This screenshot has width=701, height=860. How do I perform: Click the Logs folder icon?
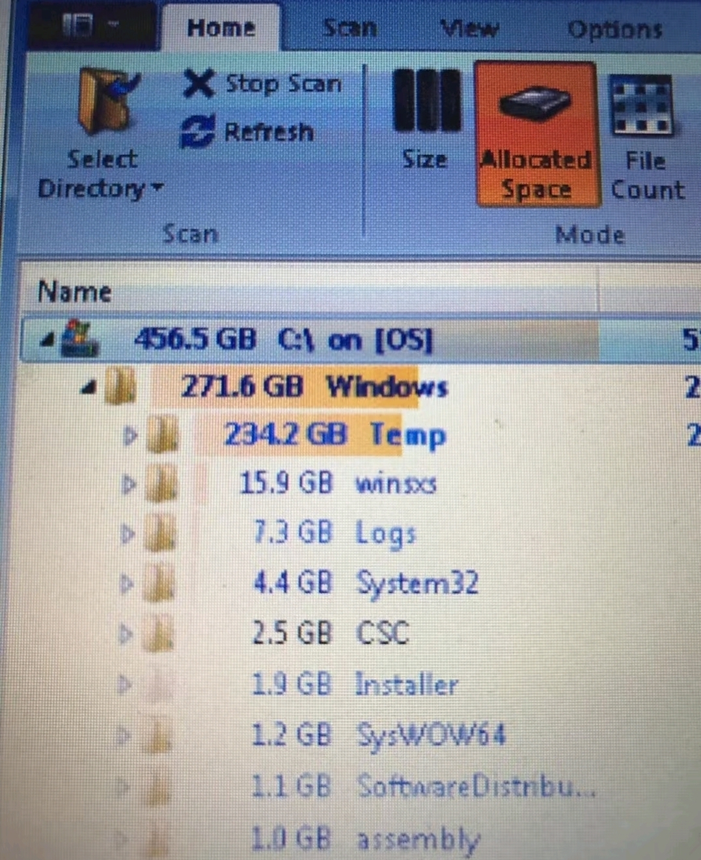(160, 533)
